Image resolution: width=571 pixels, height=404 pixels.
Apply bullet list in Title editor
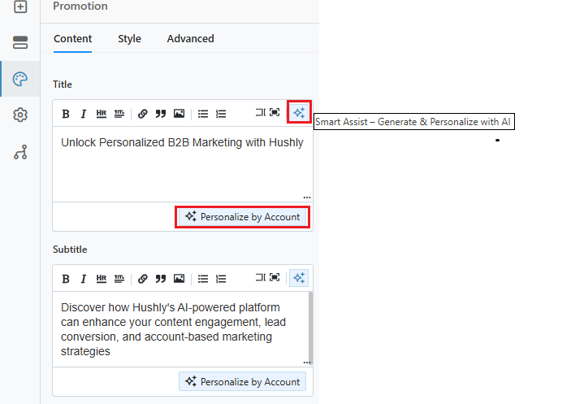click(203, 114)
